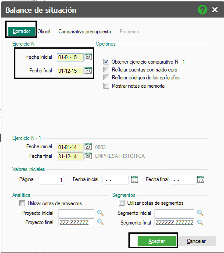Image resolution: width=224 pixels, height=253 pixels.
Task: Enable Mostrar notas de memoria
Action: coord(106,86)
